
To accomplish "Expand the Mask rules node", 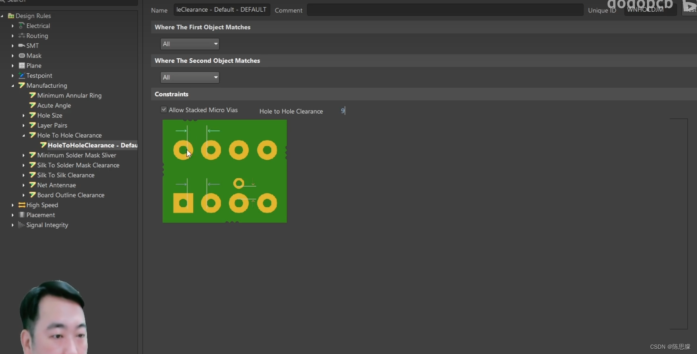I will click(12, 56).
